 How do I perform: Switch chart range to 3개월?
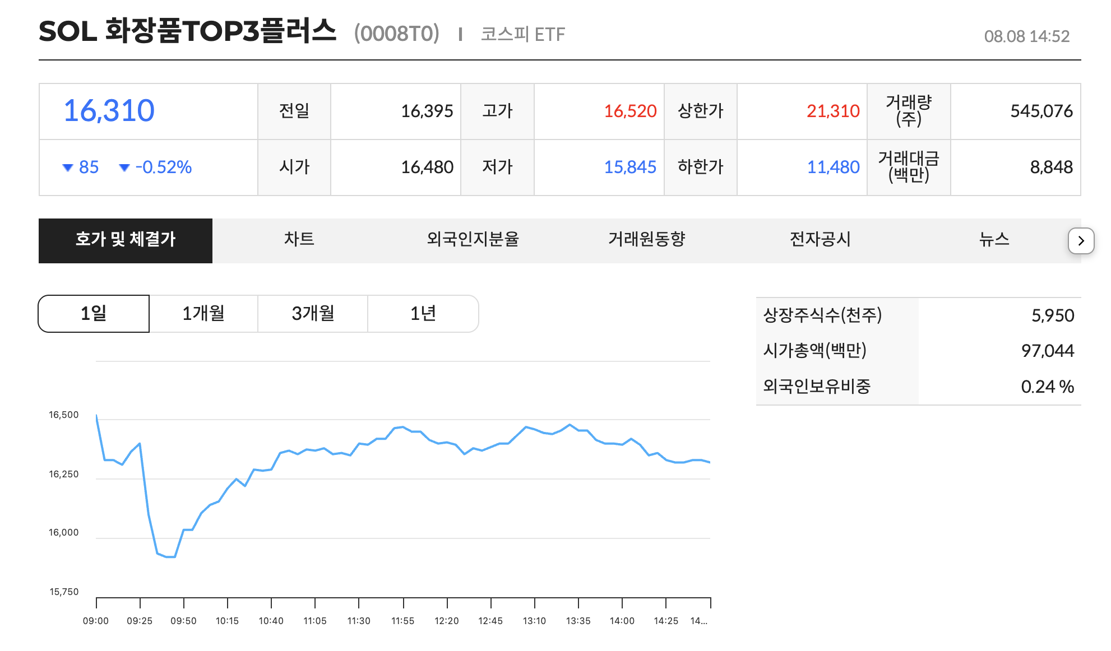pyautogui.click(x=313, y=314)
